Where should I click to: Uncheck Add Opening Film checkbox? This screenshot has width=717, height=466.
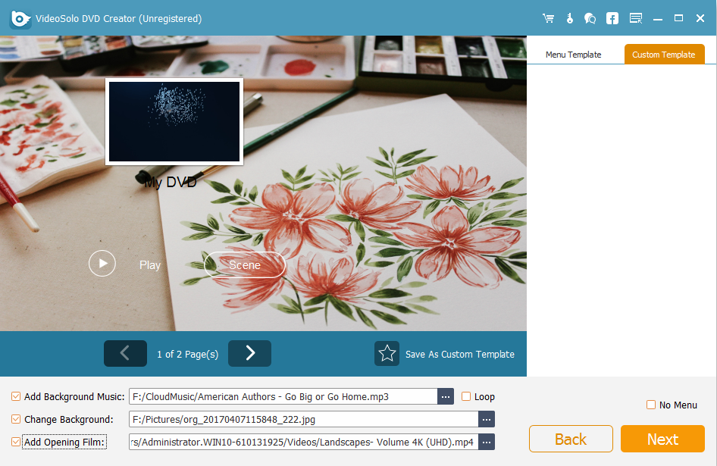[x=16, y=443]
